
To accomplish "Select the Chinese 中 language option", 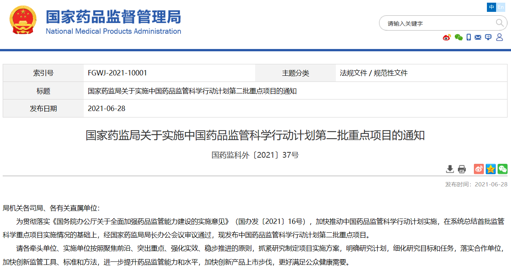I will (491, 7).
